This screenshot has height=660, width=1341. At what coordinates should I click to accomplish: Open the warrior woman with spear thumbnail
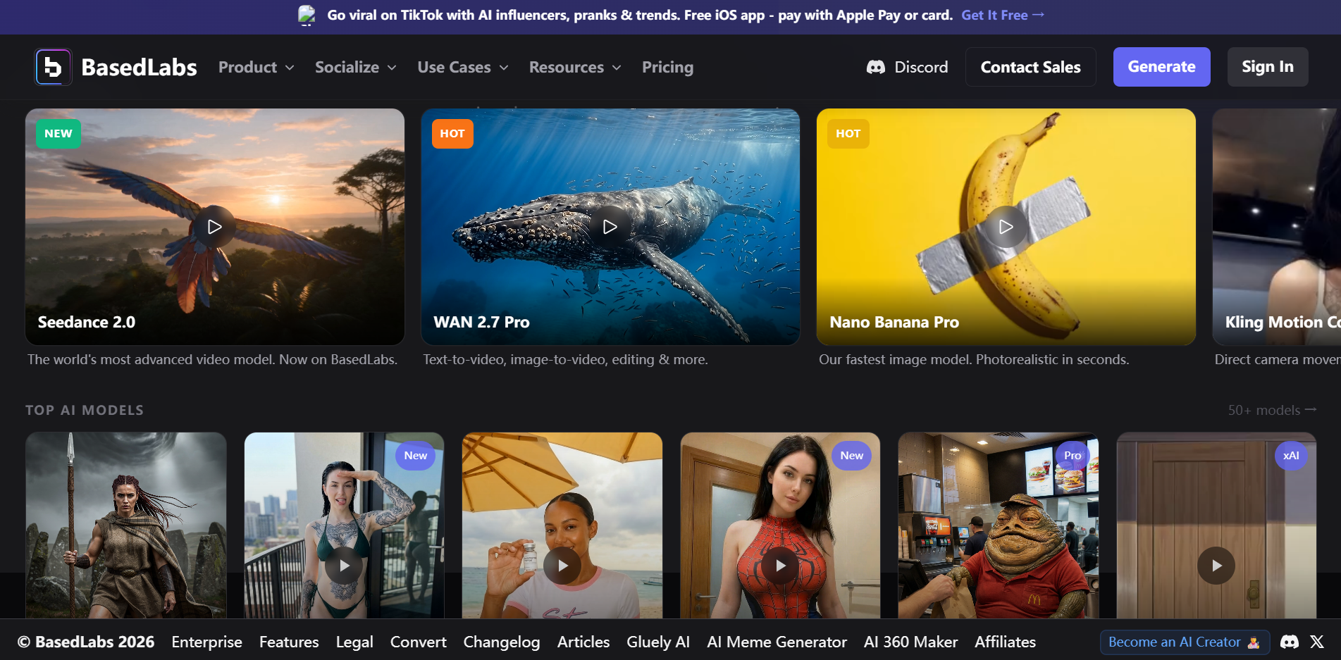(x=126, y=525)
